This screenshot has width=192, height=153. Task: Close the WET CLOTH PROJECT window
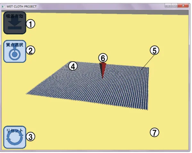point(183,6)
